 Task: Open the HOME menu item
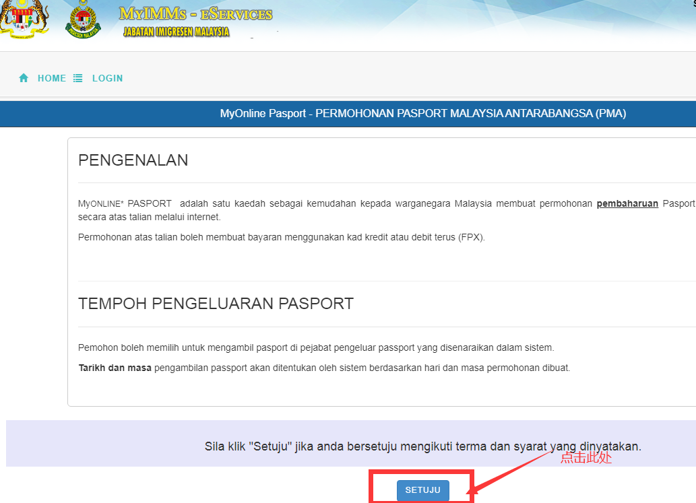(x=51, y=79)
